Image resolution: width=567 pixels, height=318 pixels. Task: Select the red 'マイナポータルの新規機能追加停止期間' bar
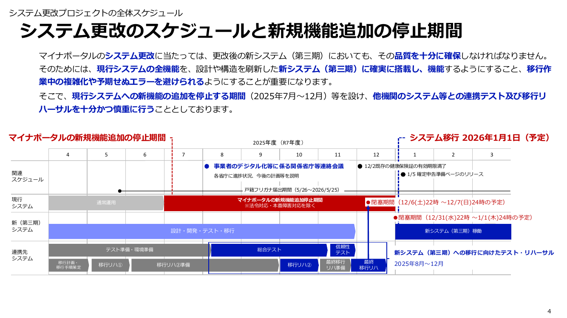coord(280,203)
